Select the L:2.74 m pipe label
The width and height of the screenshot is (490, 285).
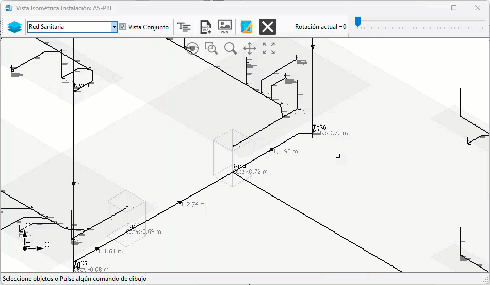pyautogui.click(x=194, y=204)
